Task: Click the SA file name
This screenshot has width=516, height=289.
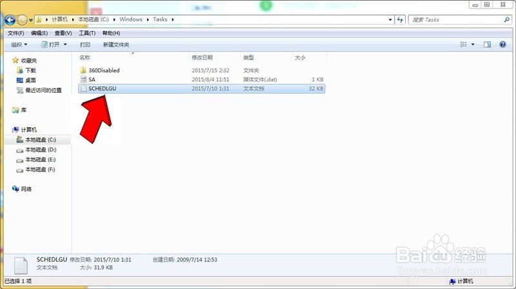Action: click(92, 79)
